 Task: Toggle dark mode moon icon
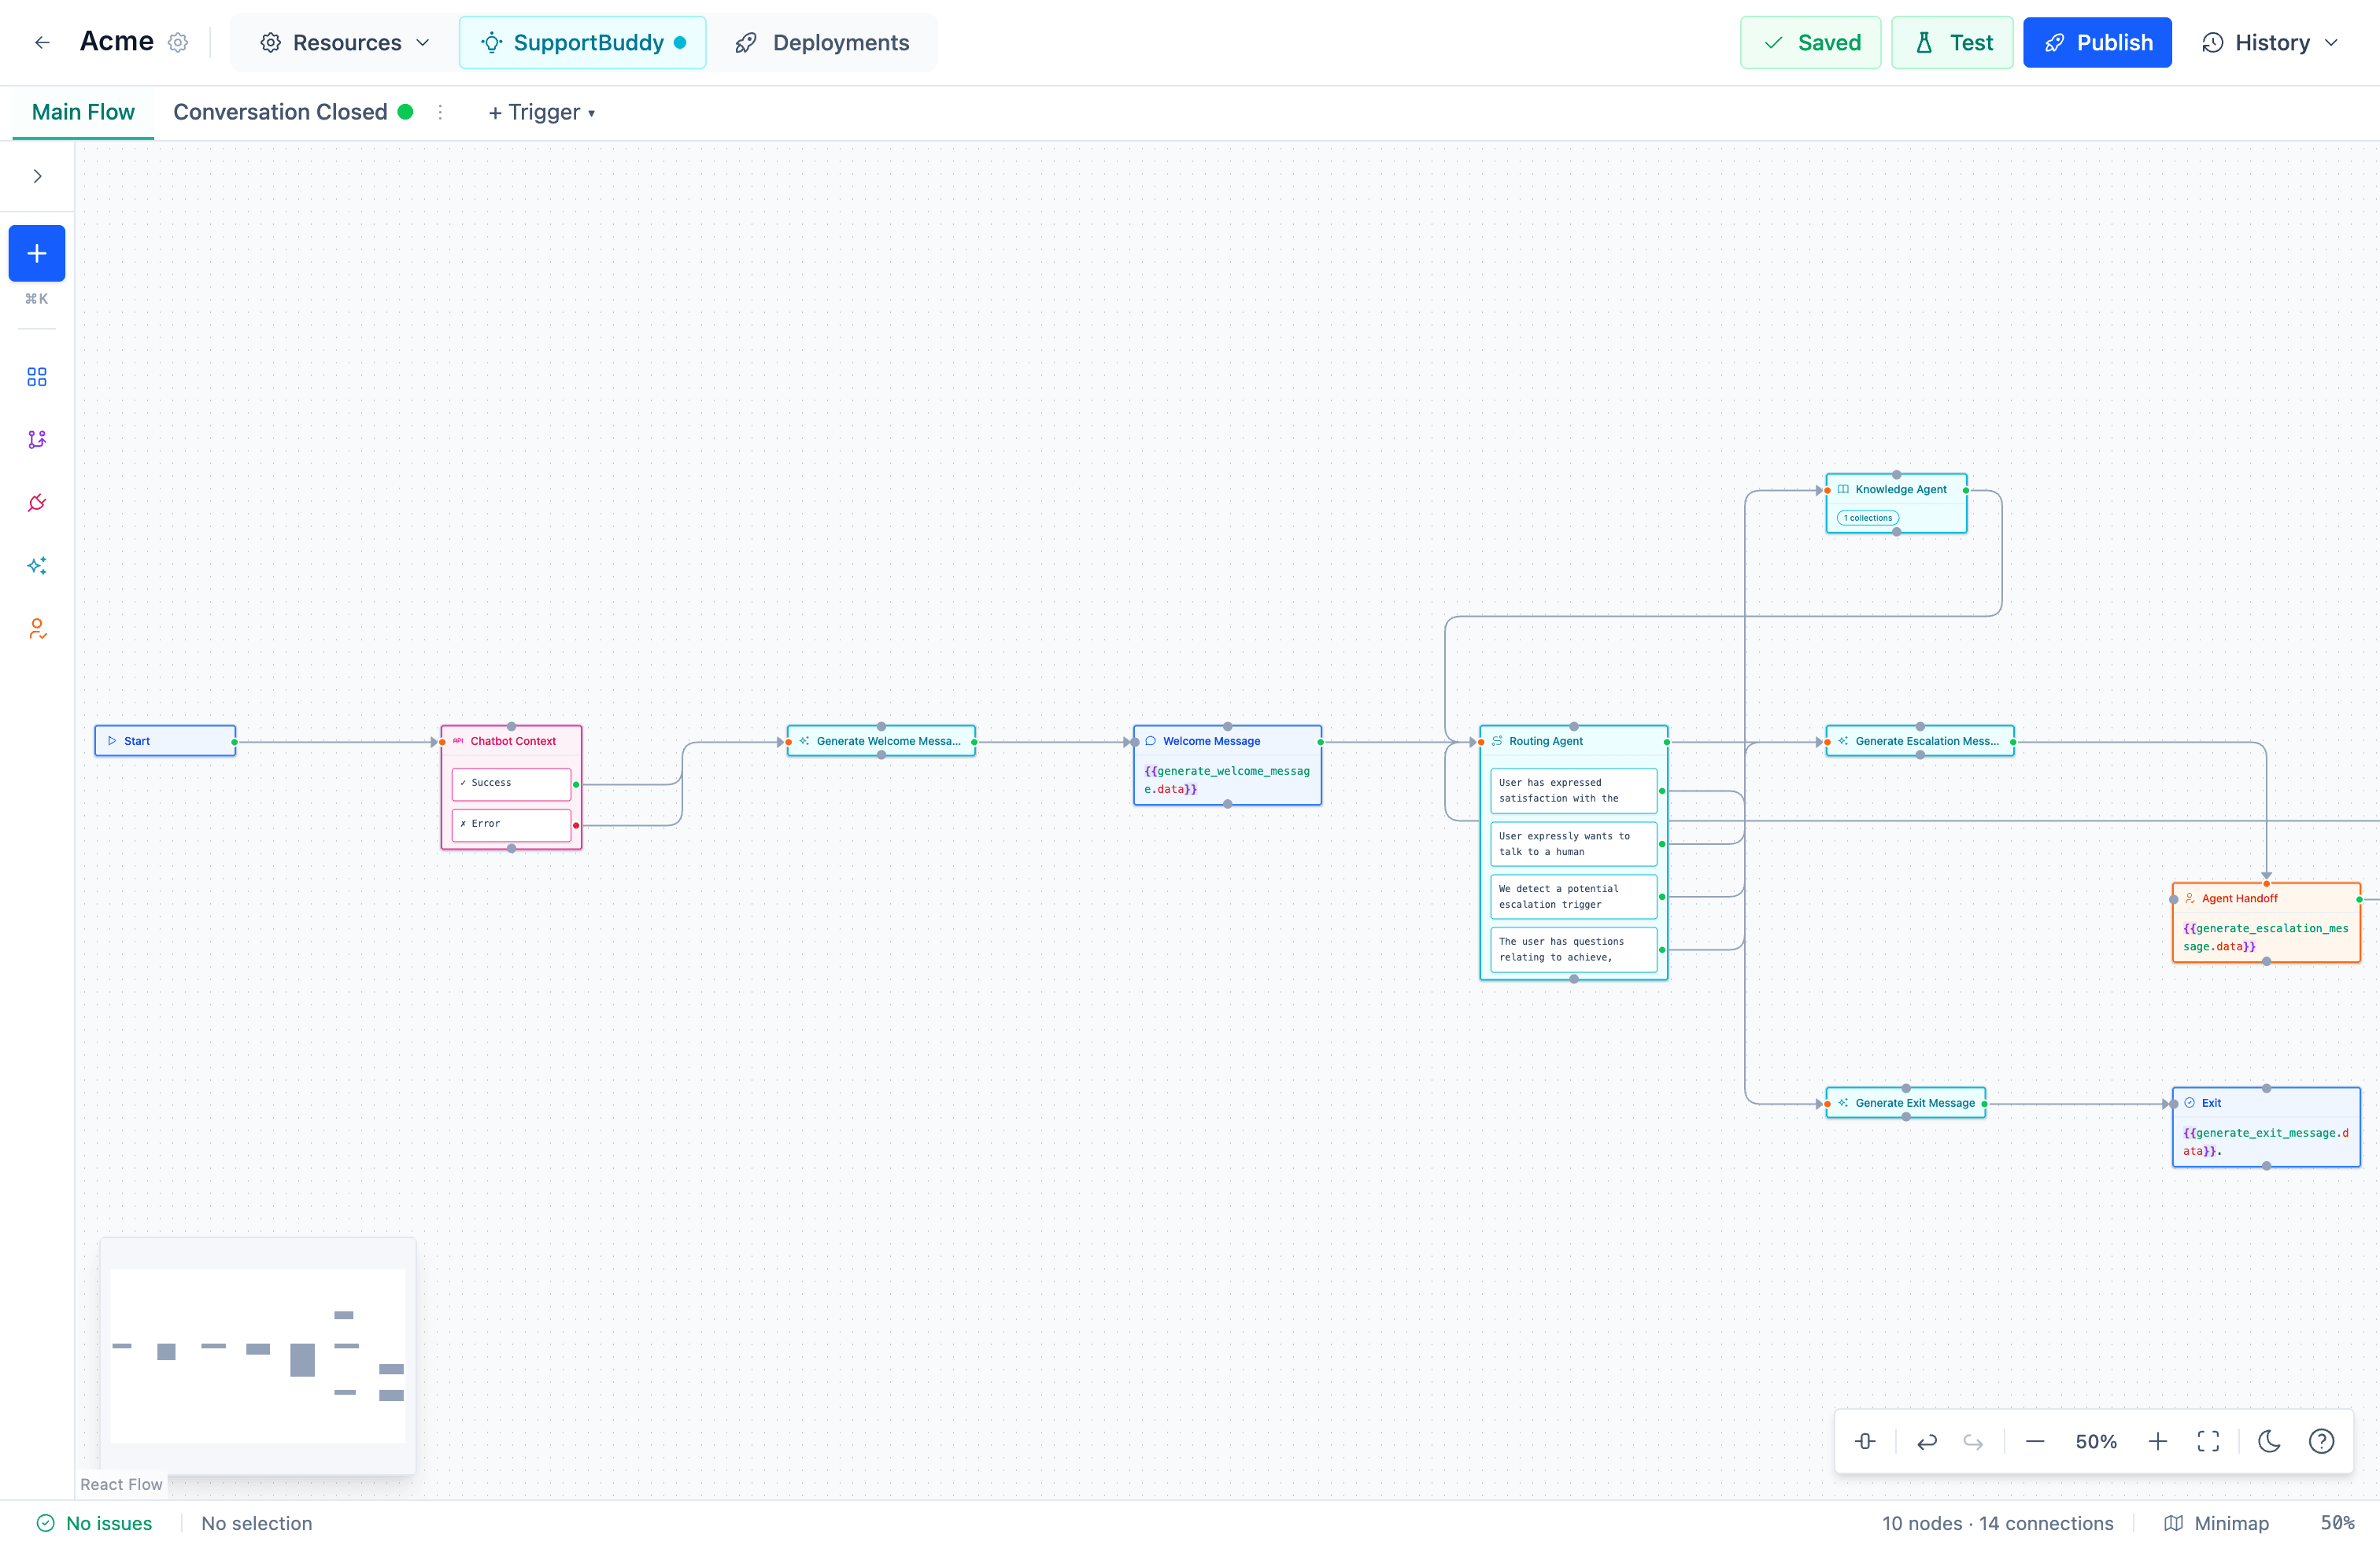coord(2270,1441)
